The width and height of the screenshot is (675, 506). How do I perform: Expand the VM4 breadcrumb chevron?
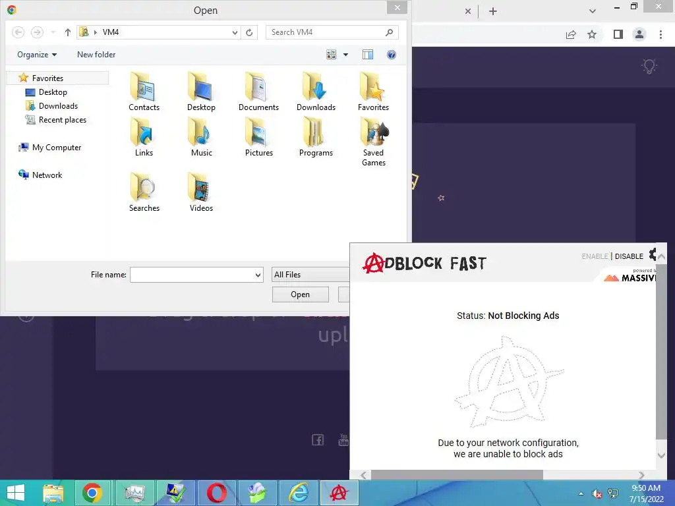click(x=95, y=32)
